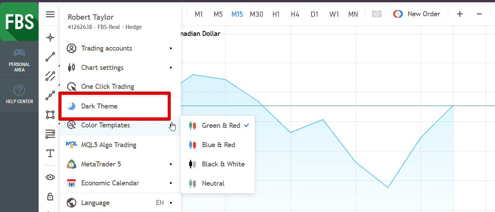Choose the Blue & Red color template

tap(218, 145)
